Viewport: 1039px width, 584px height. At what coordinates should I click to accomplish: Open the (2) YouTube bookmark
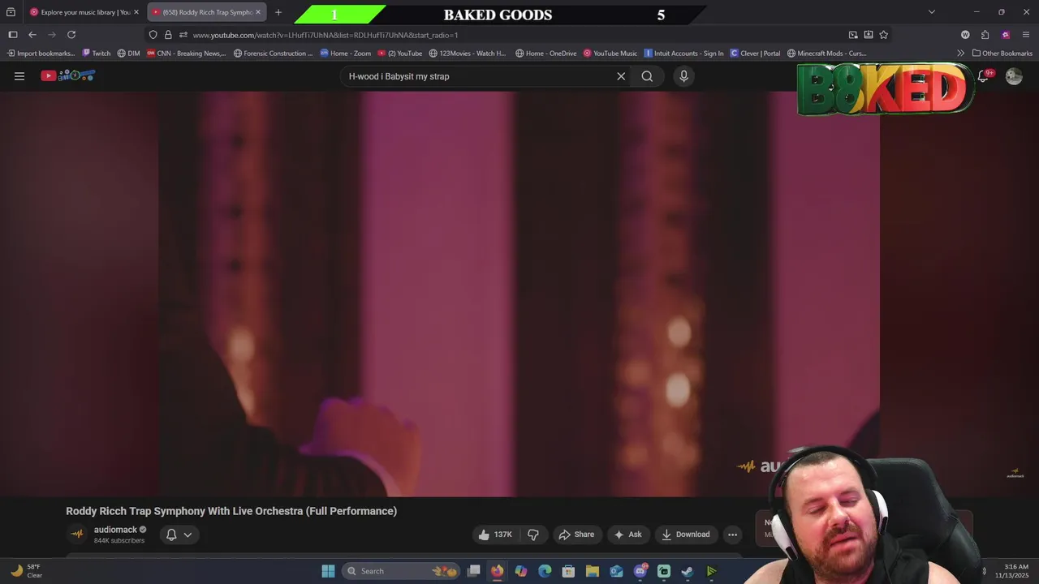click(x=399, y=54)
